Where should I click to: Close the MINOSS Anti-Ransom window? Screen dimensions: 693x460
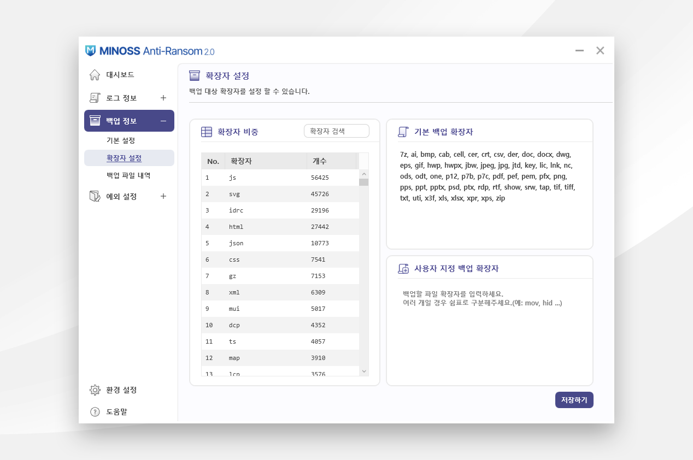(600, 51)
